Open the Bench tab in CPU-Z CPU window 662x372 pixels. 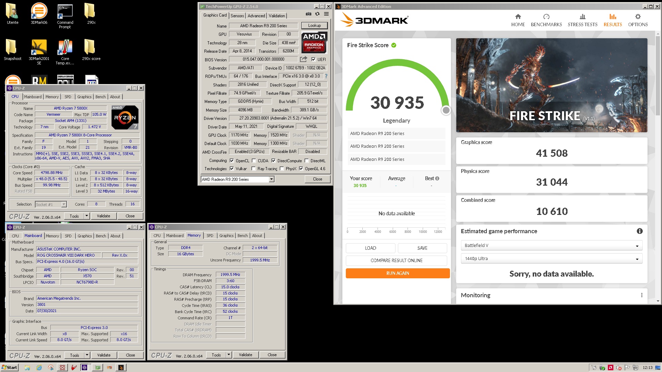pyautogui.click(x=101, y=97)
